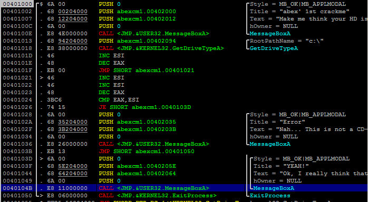Click address 0040101F
This screenshot has width=368, height=202.
pyautogui.click(x=17, y=70)
